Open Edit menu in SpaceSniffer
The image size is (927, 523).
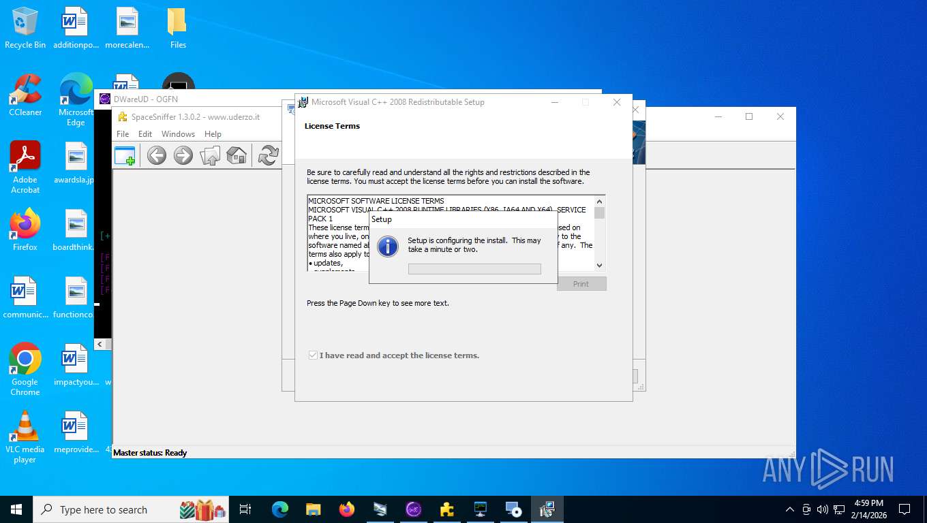pyautogui.click(x=145, y=134)
